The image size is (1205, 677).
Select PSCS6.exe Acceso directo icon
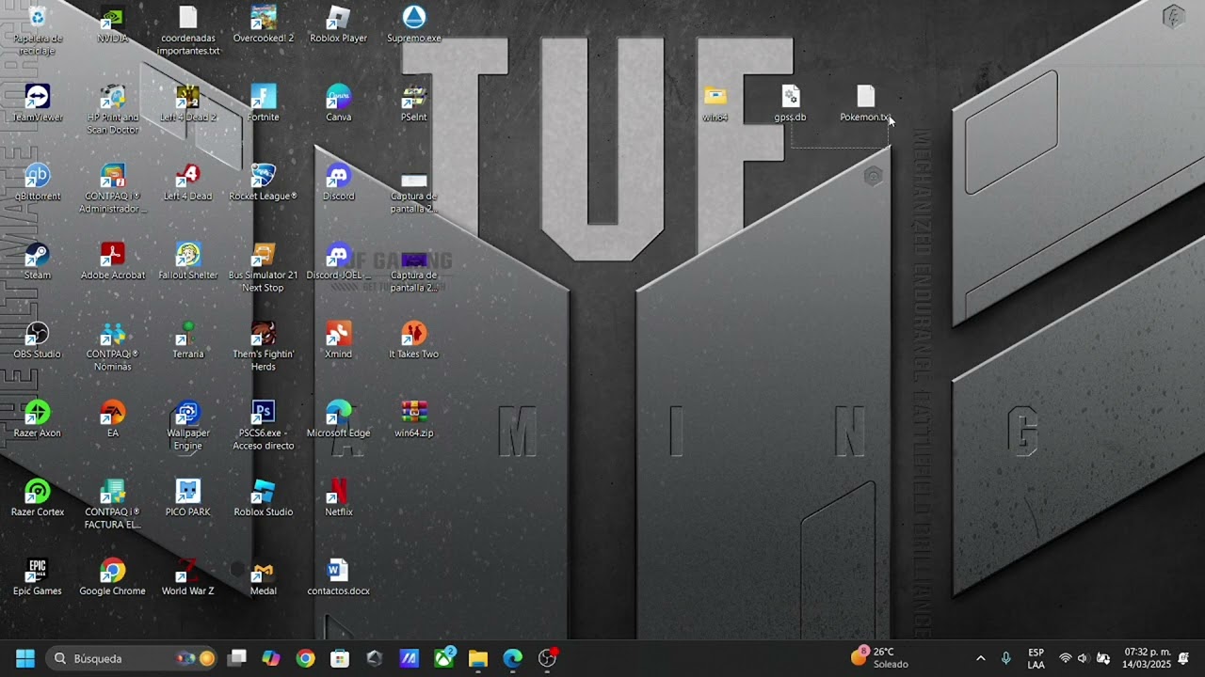pos(264,425)
